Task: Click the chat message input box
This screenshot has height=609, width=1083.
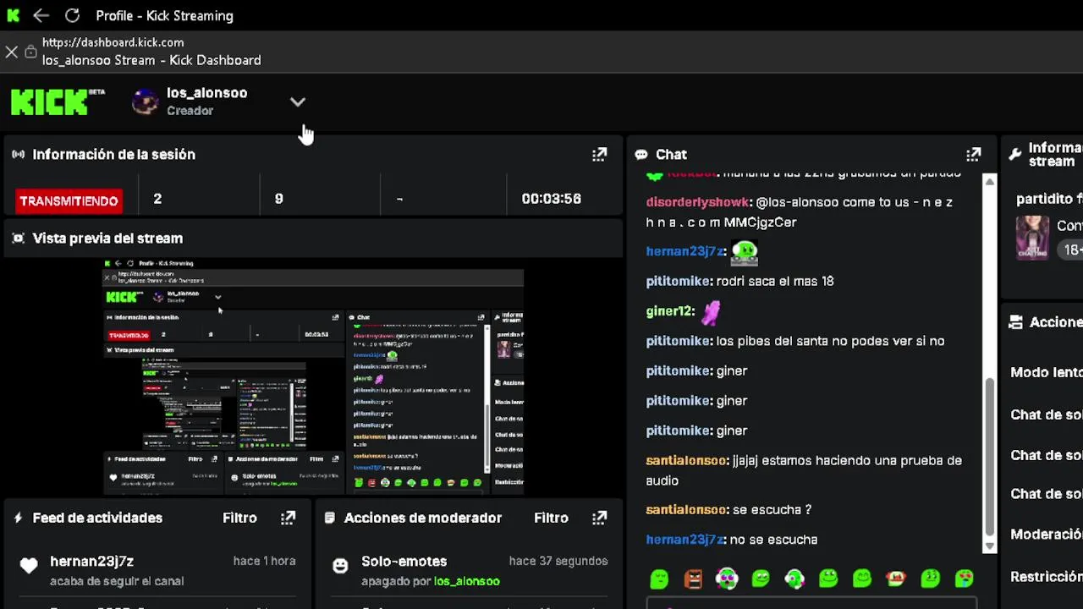Action: tap(811, 603)
